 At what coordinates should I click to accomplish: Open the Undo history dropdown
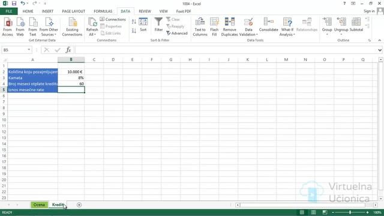pyautogui.click(x=28, y=4)
